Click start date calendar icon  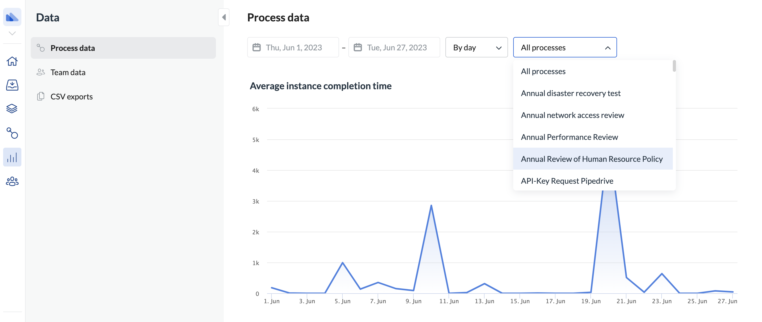click(x=256, y=47)
